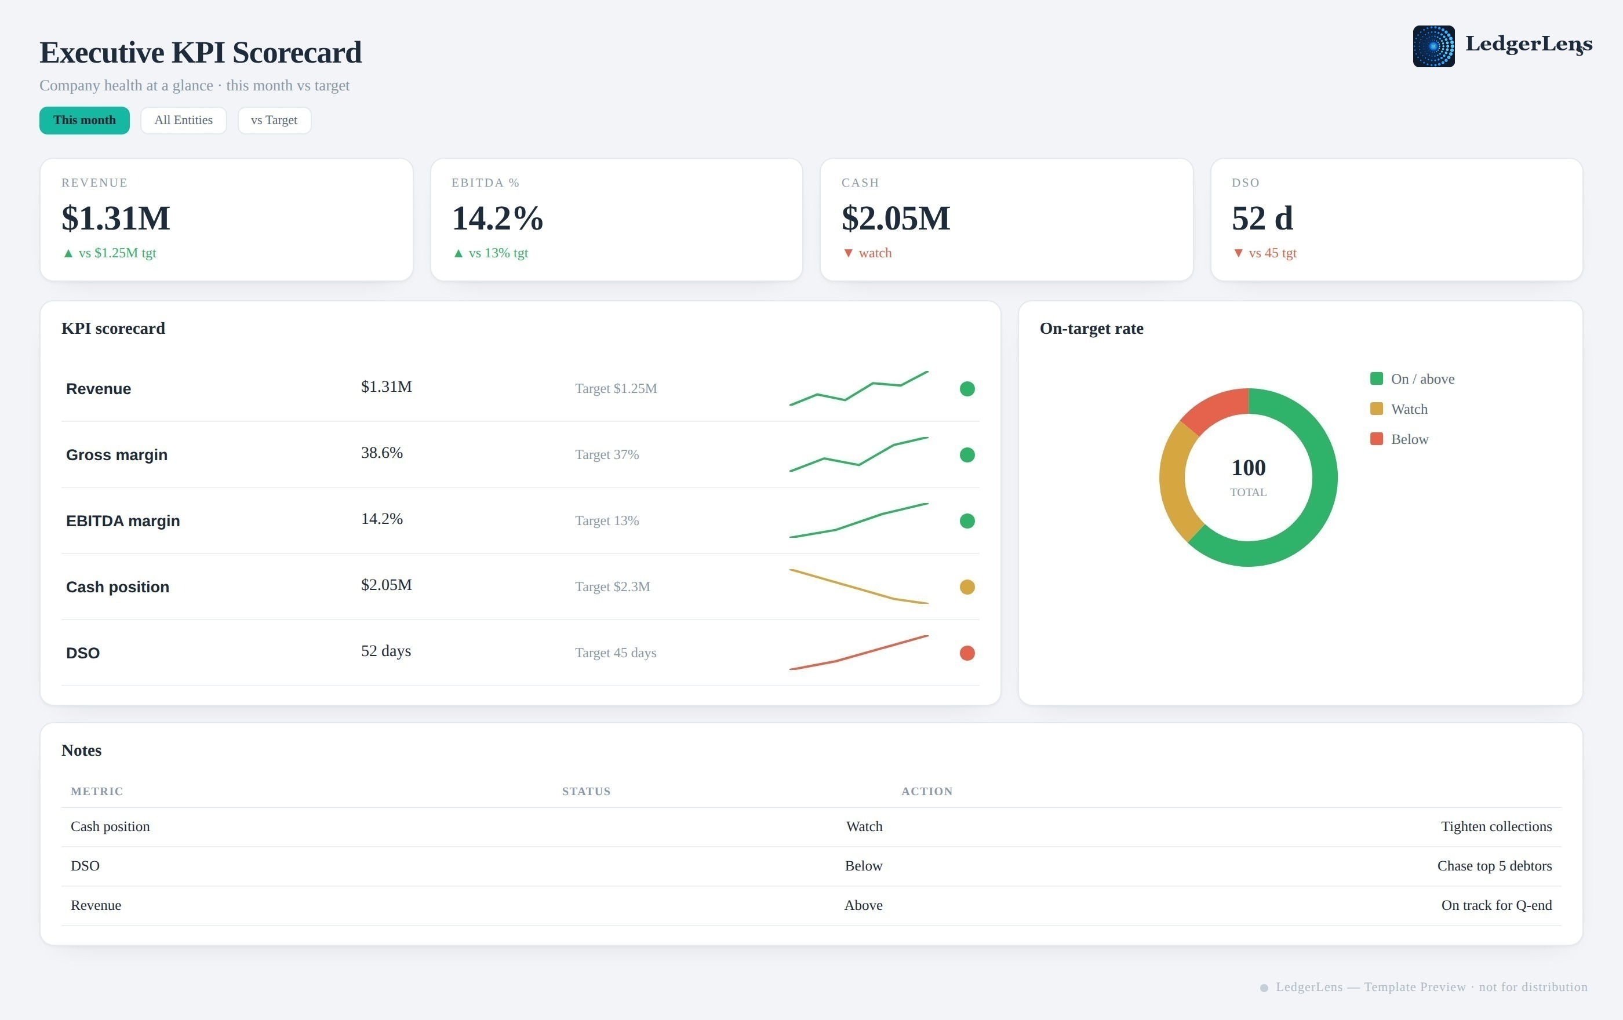This screenshot has width=1623, height=1020.
Task: Open the Revenue $1.31M summary card
Action: (227, 220)
